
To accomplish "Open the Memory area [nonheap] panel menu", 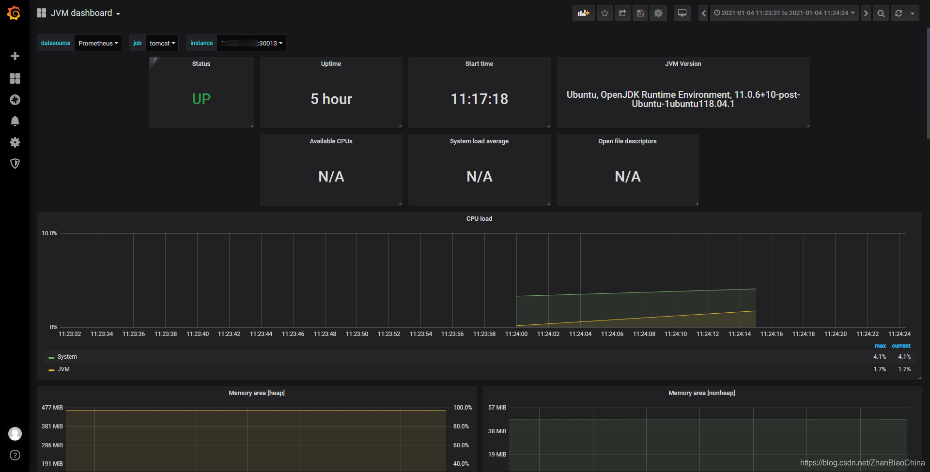I will [x=702, y=393].
